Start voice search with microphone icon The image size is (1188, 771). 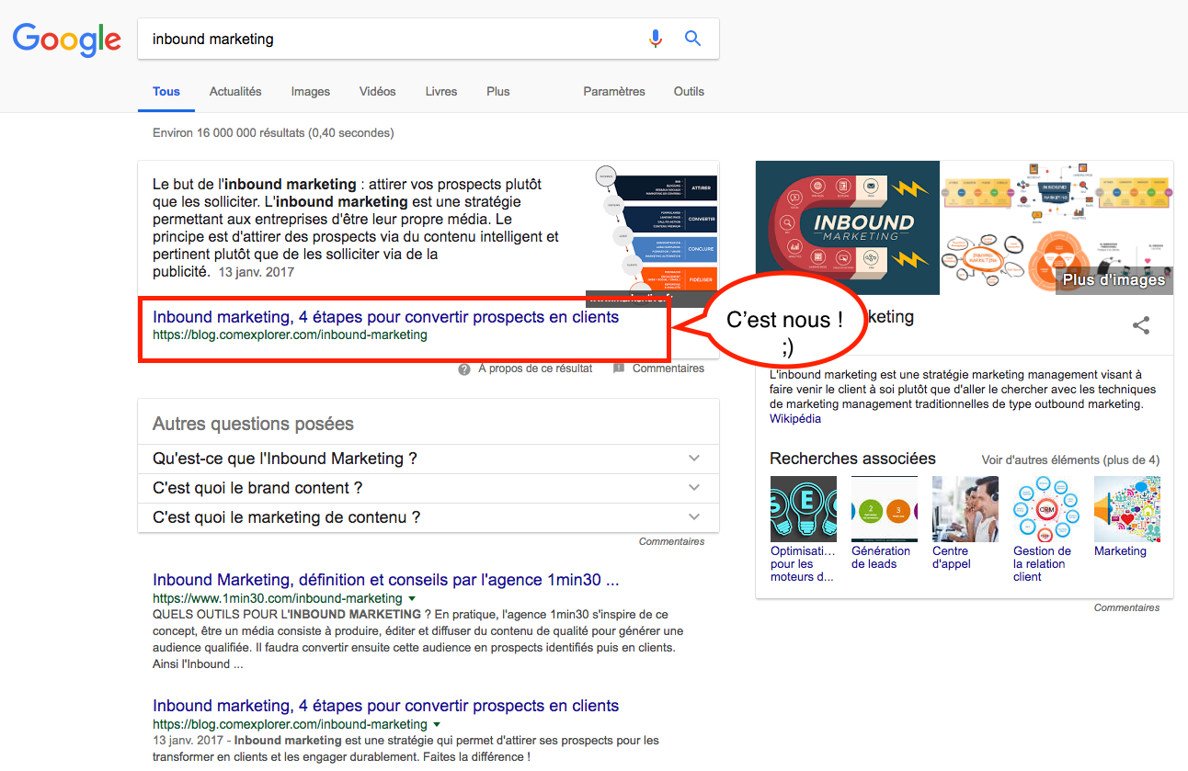(655, 39)
